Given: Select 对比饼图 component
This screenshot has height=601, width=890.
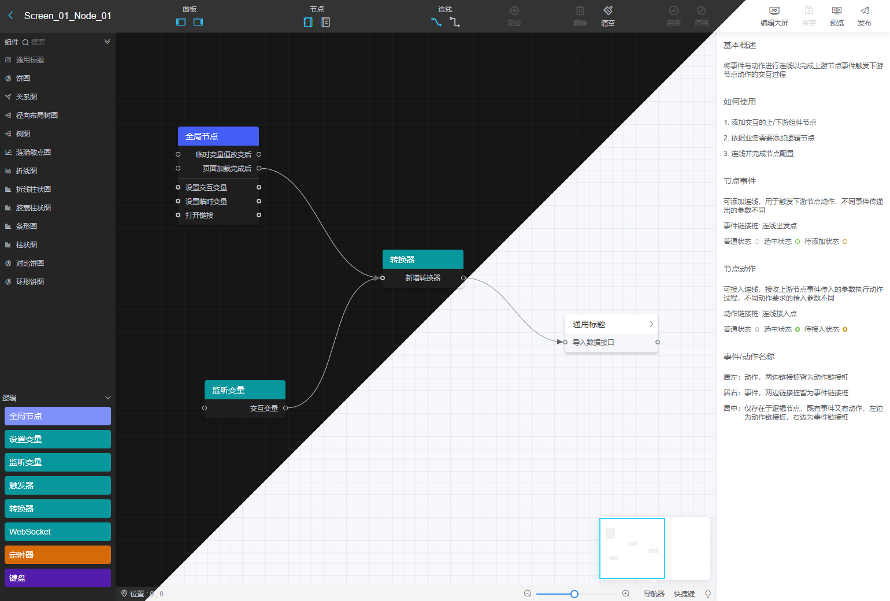Looking at the screenshot, I should [x=58, y=264].
